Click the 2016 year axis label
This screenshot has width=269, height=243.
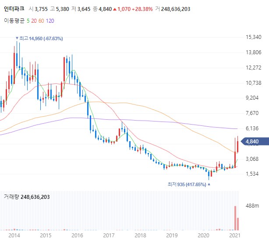(x=77, y=236)
